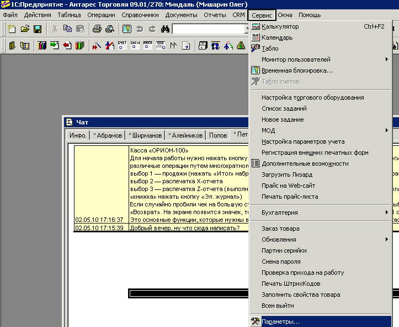
Task: Open print preview magnifier icon
Action: [110, 29]
